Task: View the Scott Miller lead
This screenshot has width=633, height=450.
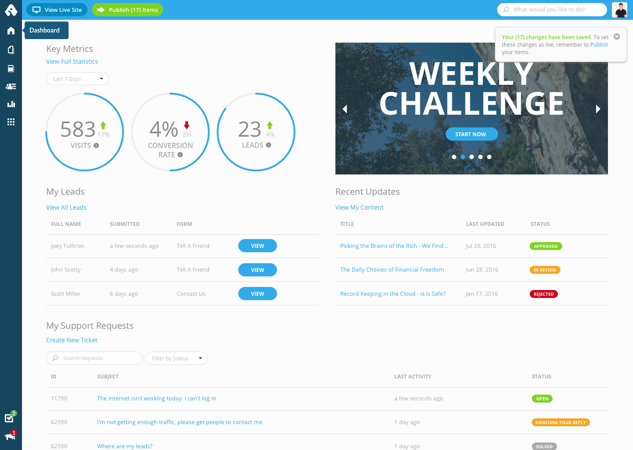Action: tap(258, 294)
